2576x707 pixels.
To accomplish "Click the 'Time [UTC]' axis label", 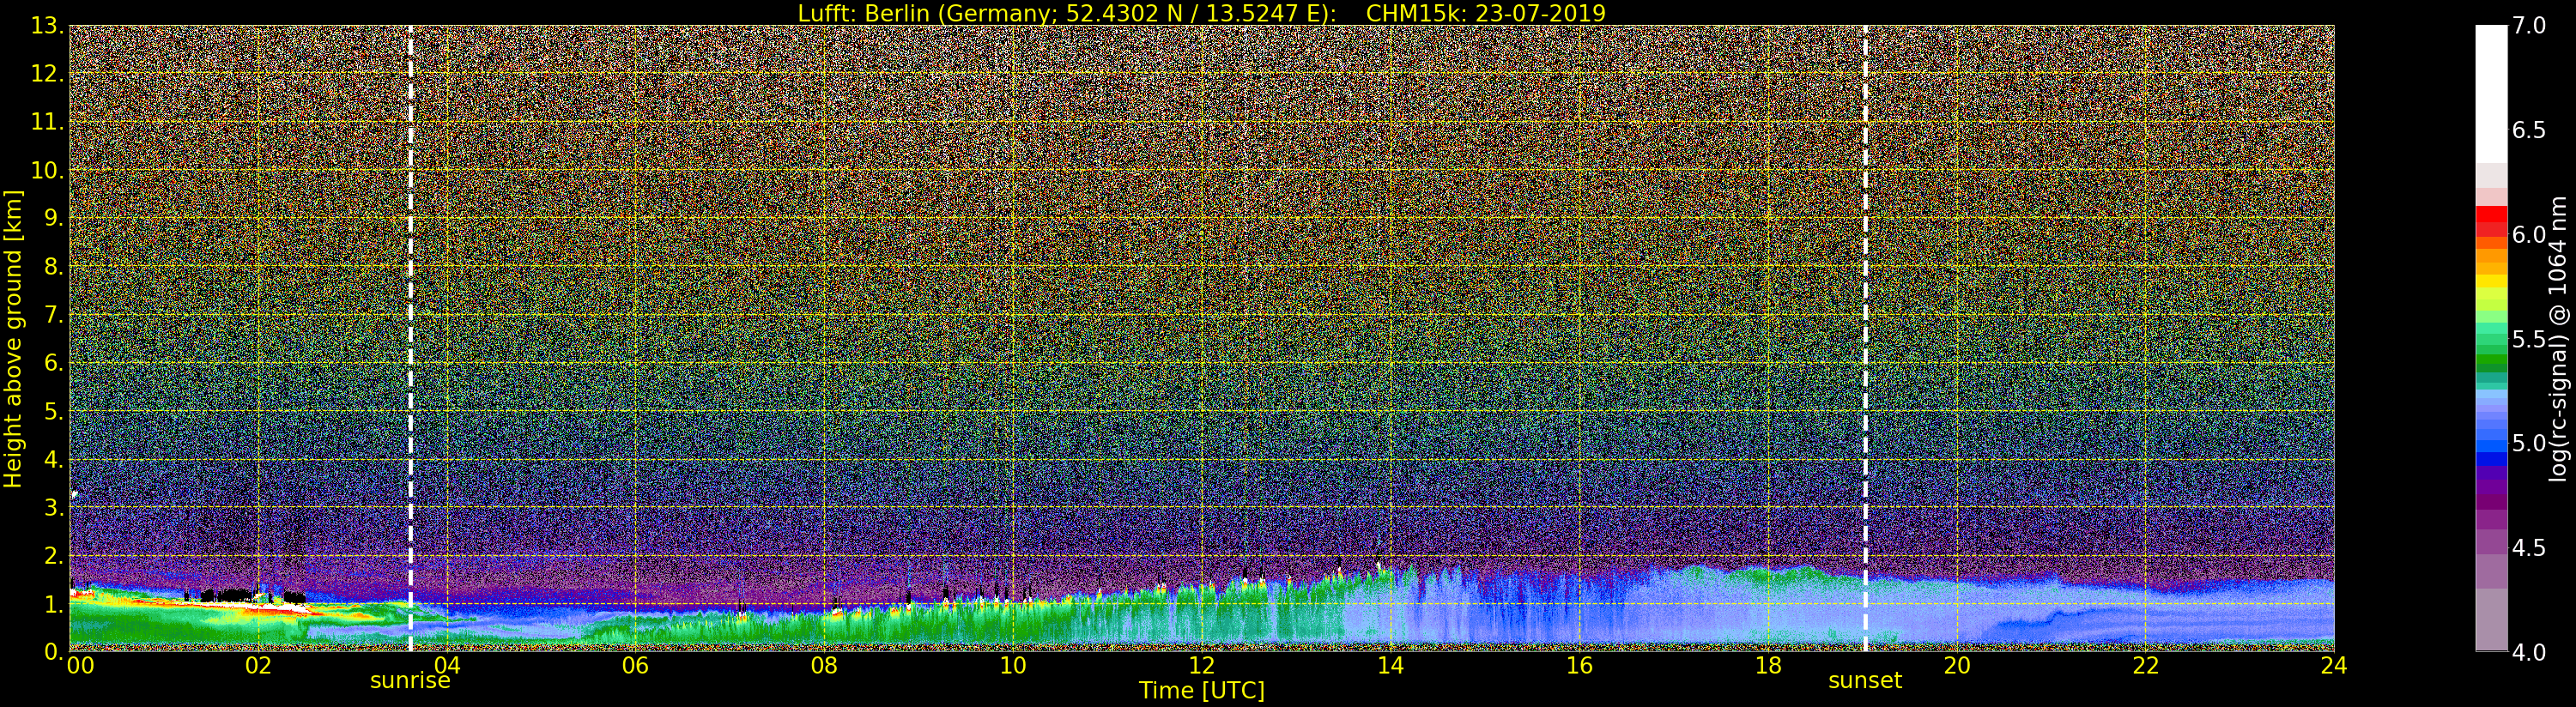I will 1202,690.
